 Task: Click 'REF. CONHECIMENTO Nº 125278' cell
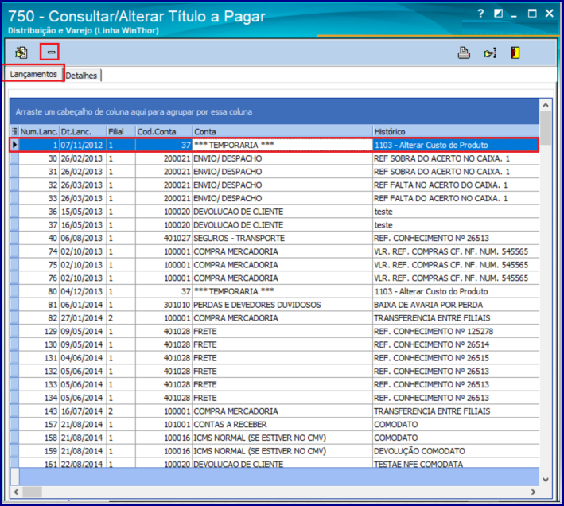(x=456, y=331)
